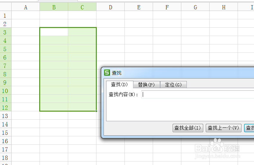
Task: Select column B header
Action: click(54, 7)
